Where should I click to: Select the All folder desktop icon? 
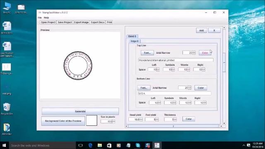[7, 129]
